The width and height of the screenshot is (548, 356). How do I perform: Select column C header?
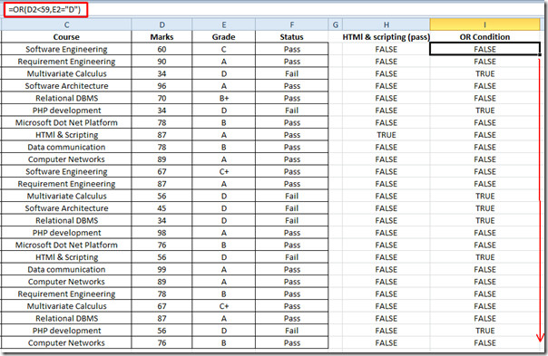(x=66, y=24)
